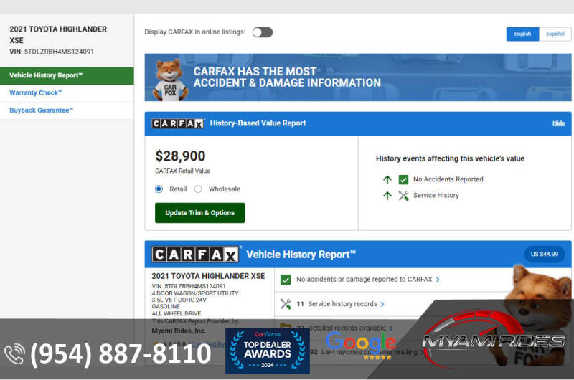
Task: Select the English language button
Action: coord(522,34)
